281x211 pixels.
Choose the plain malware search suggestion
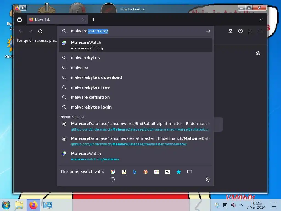pos(135,68)
